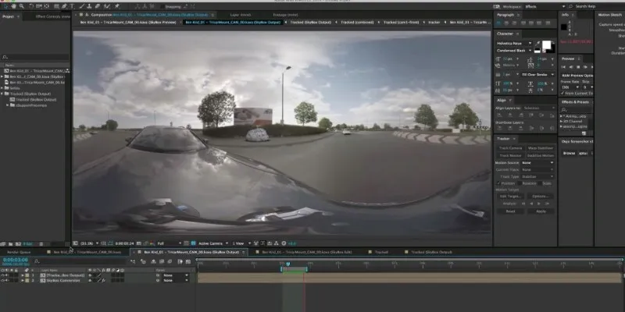
Task: Open Motion Source dropdown in Tracker
Action: click(537, 163)
